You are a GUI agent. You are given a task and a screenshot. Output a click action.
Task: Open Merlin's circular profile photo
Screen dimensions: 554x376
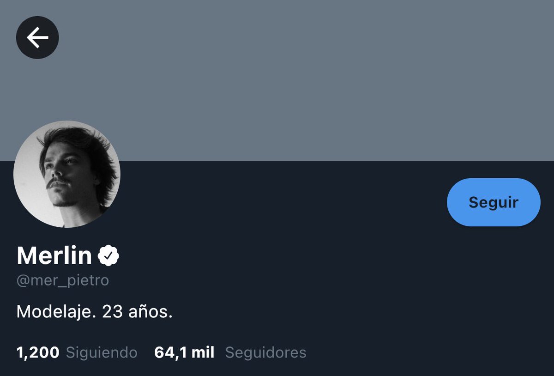pos(67,174)
